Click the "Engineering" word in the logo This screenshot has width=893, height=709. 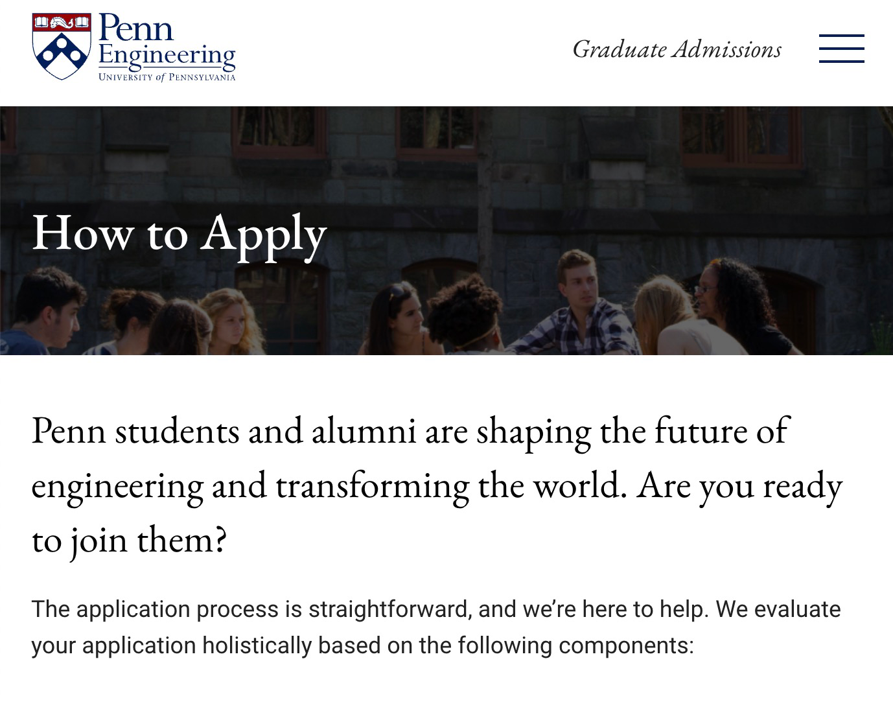click(x=167, y=56)
